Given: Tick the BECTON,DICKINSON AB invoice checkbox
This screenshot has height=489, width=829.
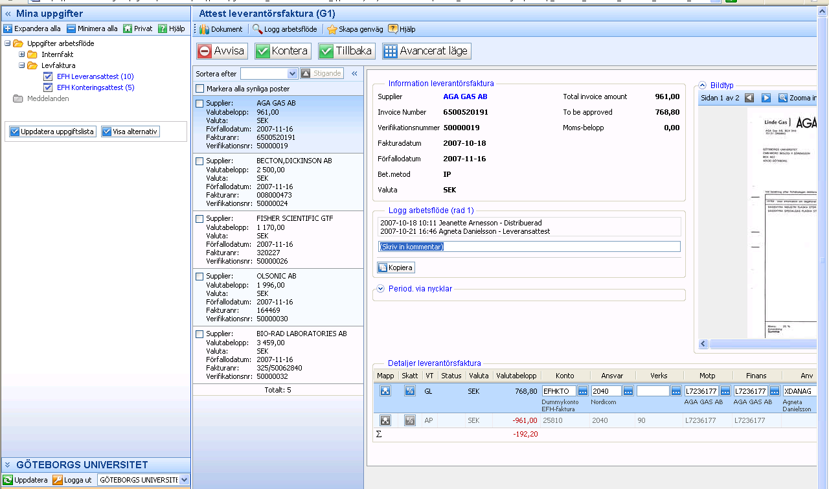Looking at the screenshot, I should (199, 161).
